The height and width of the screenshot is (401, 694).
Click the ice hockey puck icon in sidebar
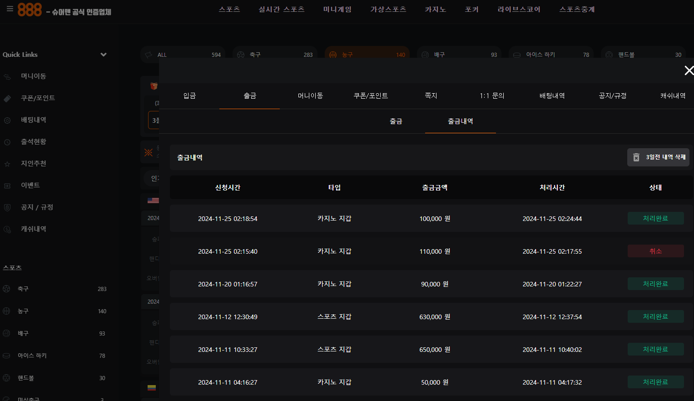[6, 356]
